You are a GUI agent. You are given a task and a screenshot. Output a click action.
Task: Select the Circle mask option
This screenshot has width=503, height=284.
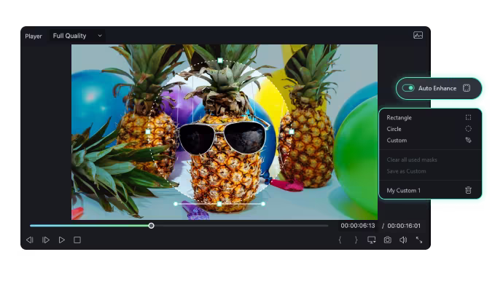[394, 129]
